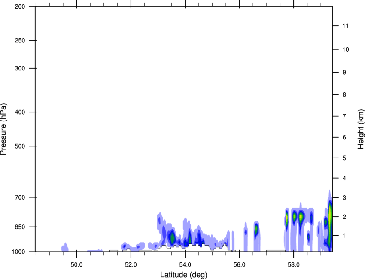Select the 400 pressure tick label

point(20,112)
